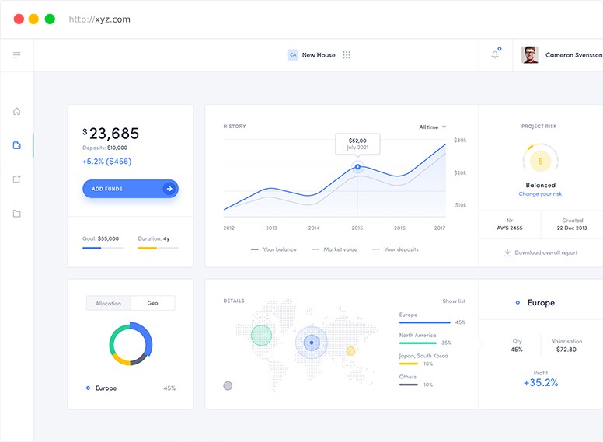The image size is (603, 442).
Task: Click the Show list link
Action: click(454, 301)
